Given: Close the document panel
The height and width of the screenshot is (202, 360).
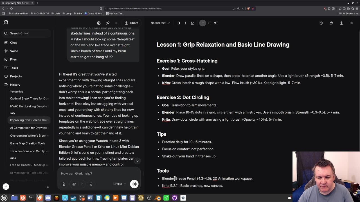Looking at the screenshot, I should pos(352,23).
